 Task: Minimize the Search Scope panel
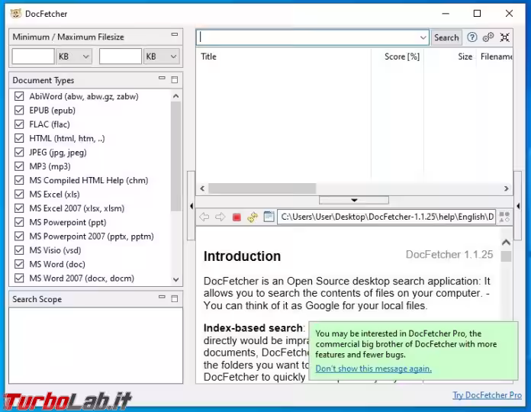[x=162, y=298]
